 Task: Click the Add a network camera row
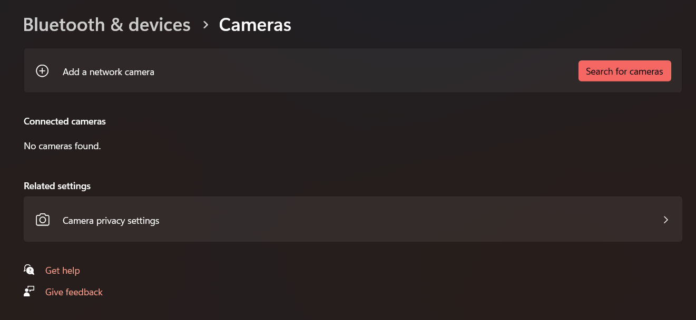[x=353, y=70]
